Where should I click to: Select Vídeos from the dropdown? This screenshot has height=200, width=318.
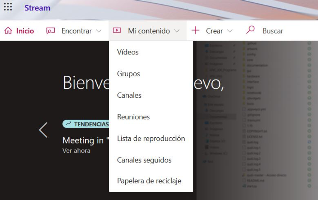[x=151, y=52]
